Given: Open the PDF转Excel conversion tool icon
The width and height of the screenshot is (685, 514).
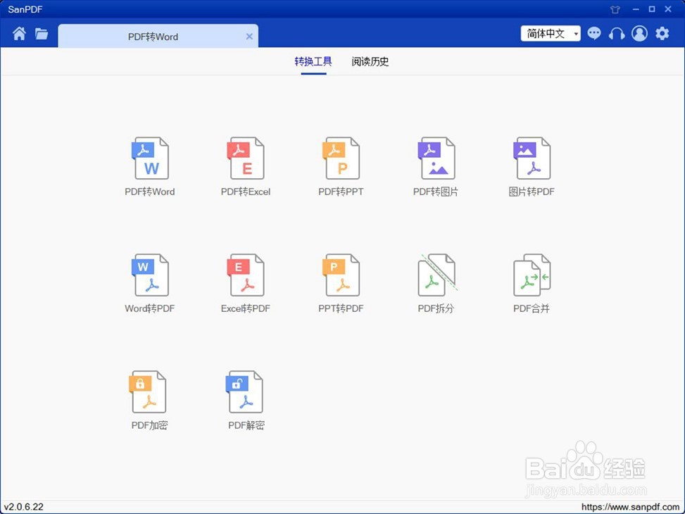Looking at the screenshot, I should 246,158.
